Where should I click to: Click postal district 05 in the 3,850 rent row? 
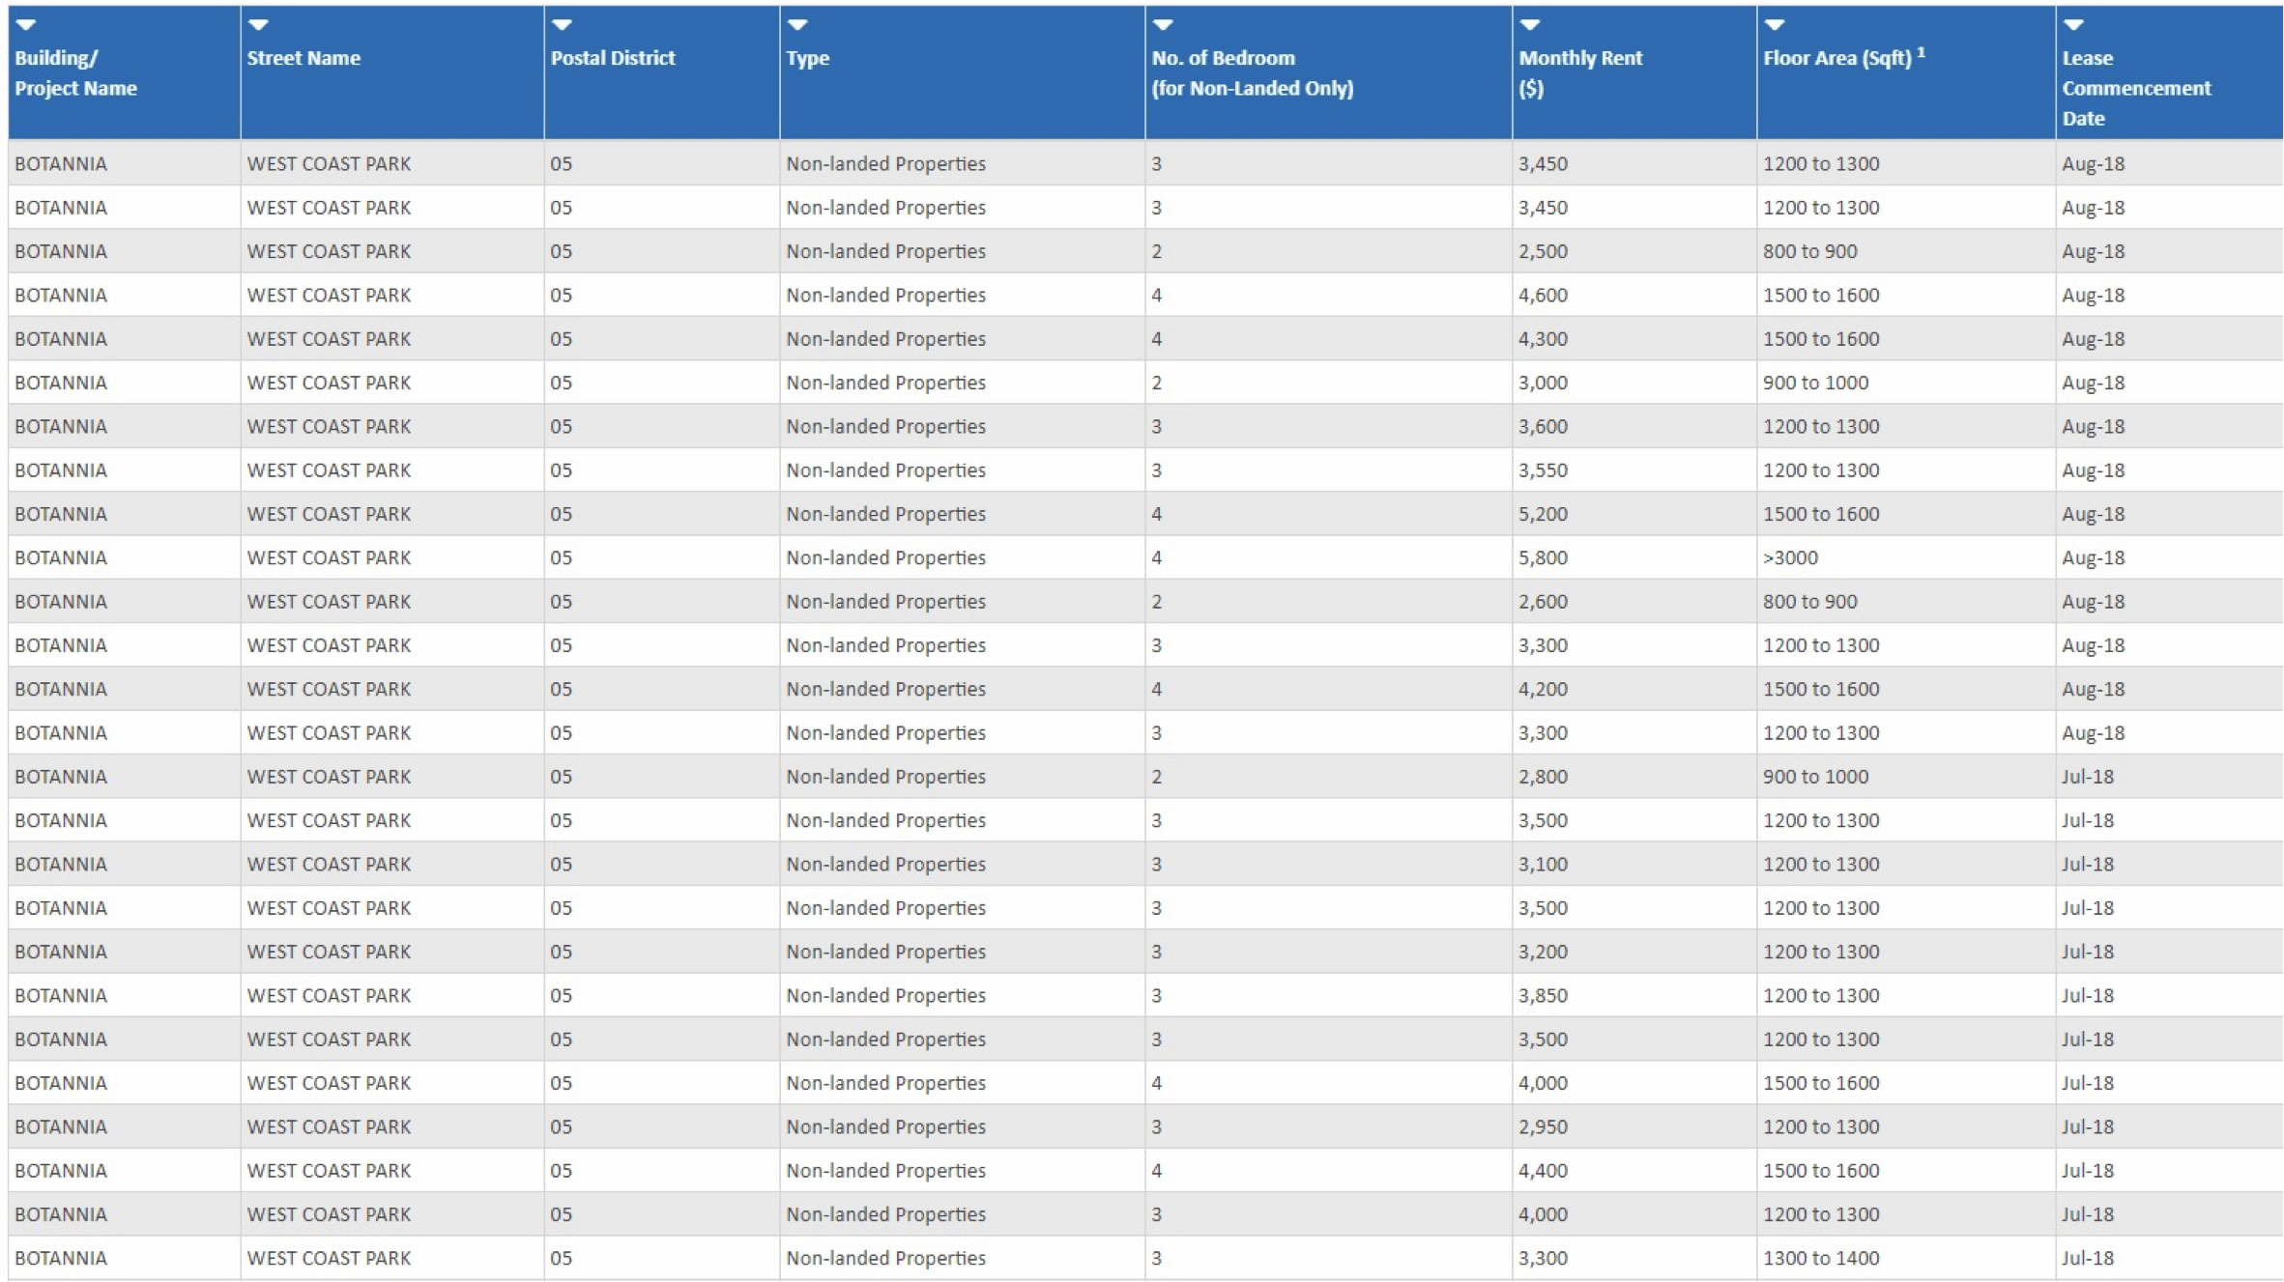coord(562,995)
